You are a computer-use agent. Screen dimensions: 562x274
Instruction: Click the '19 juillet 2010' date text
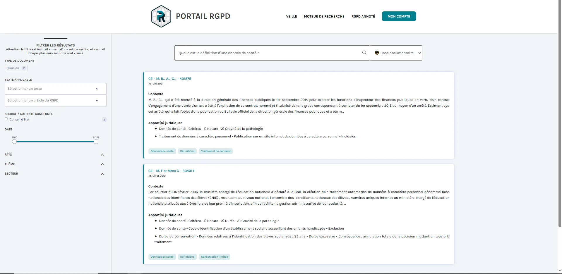tap(157, 176)
